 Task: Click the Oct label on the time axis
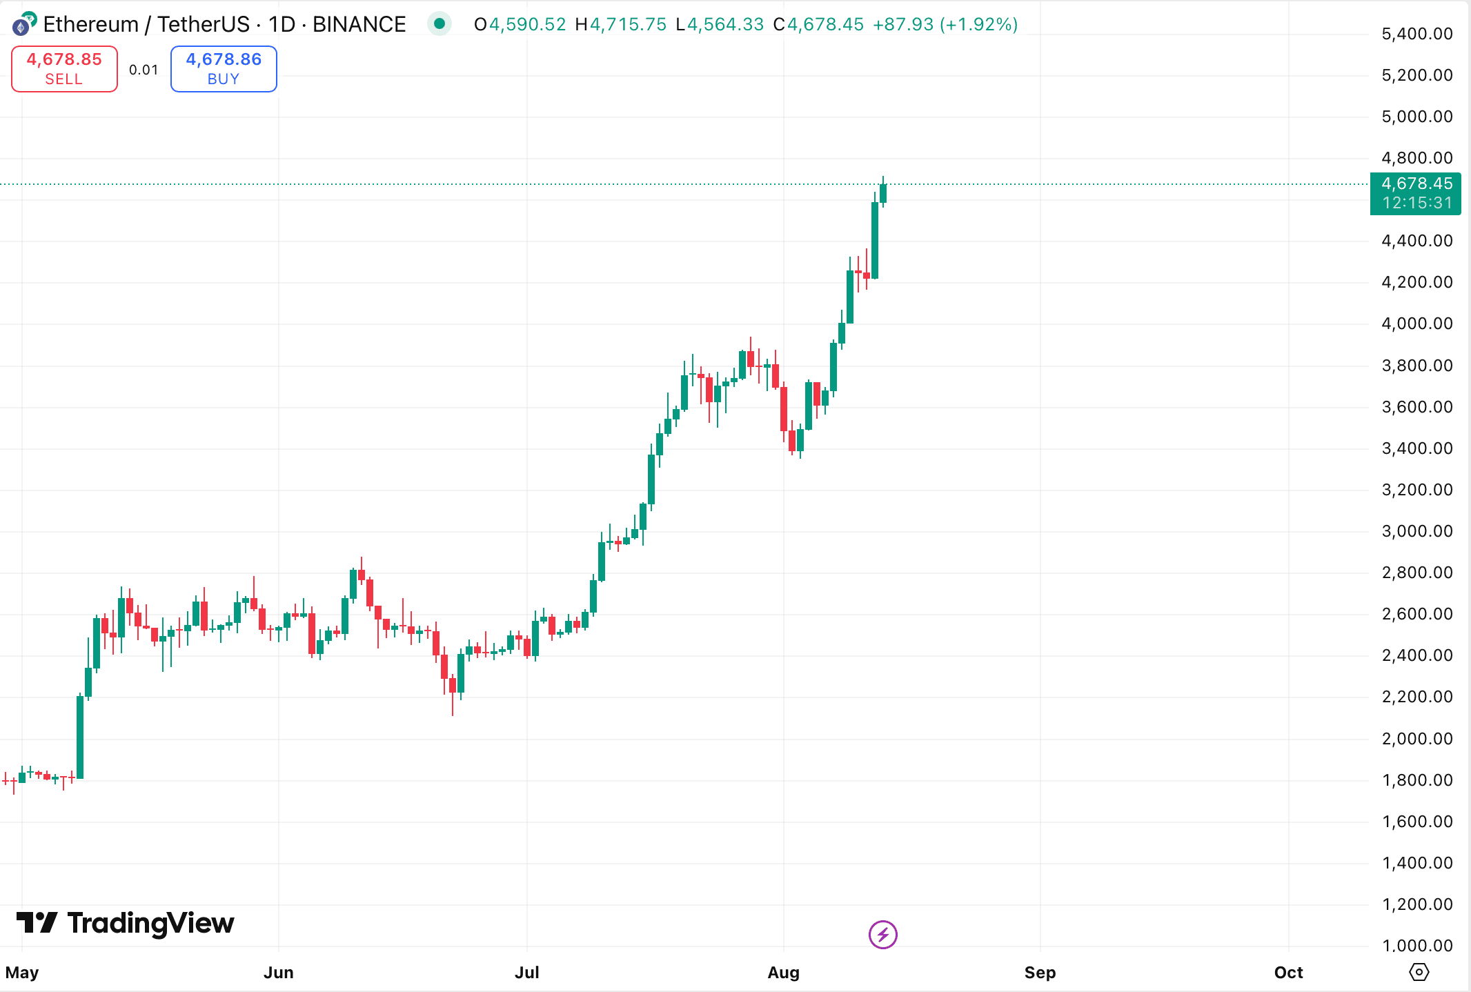1288,973
